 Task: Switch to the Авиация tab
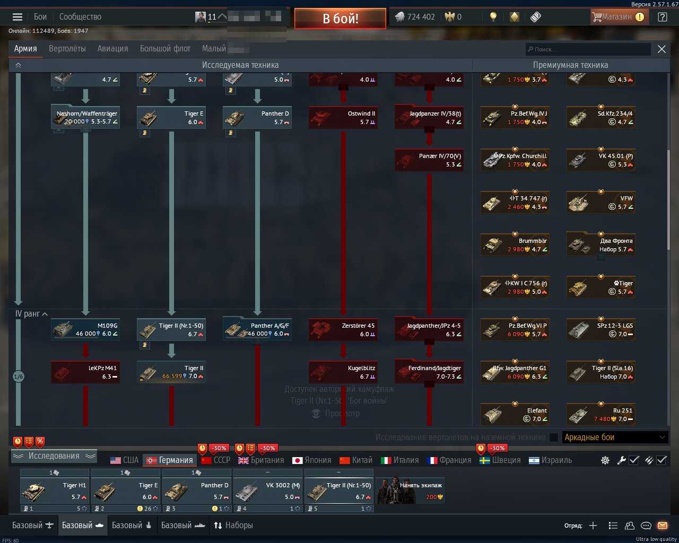pos(113,49)
